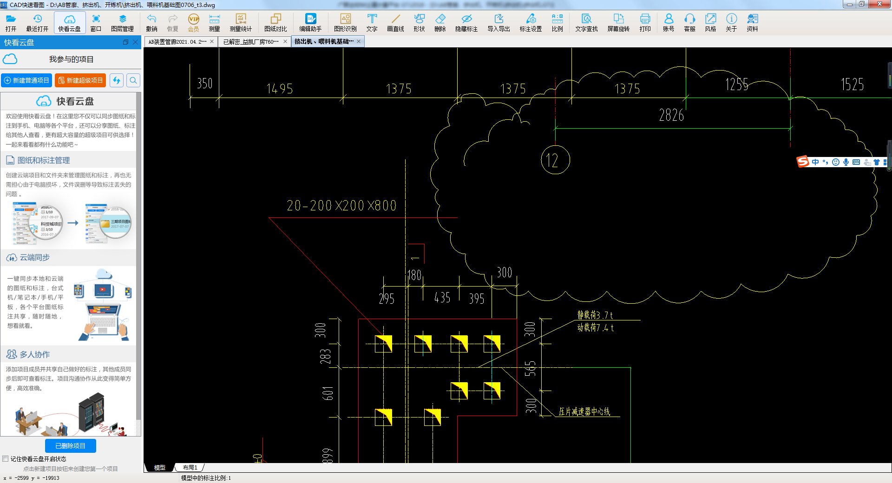Open screen rotation (屏幕旋转)
Image resolution: width=892 pixels, height=483 pixels.
(618, 22)
